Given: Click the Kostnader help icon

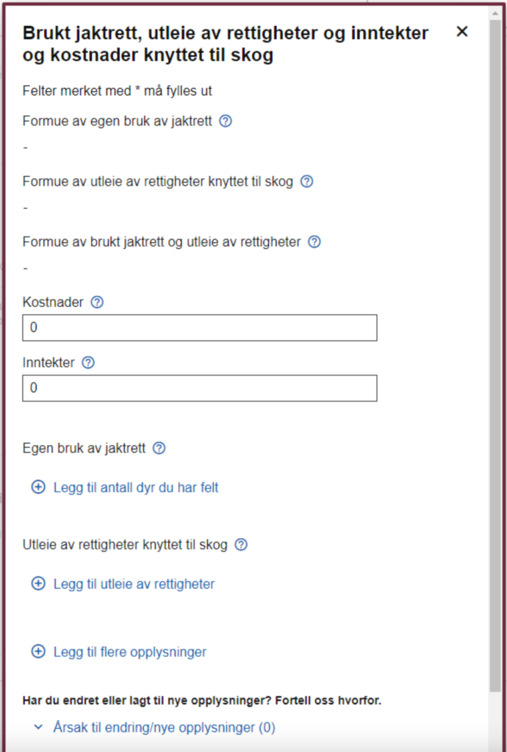Looking at the screenshot, I should tap(96, 302).
